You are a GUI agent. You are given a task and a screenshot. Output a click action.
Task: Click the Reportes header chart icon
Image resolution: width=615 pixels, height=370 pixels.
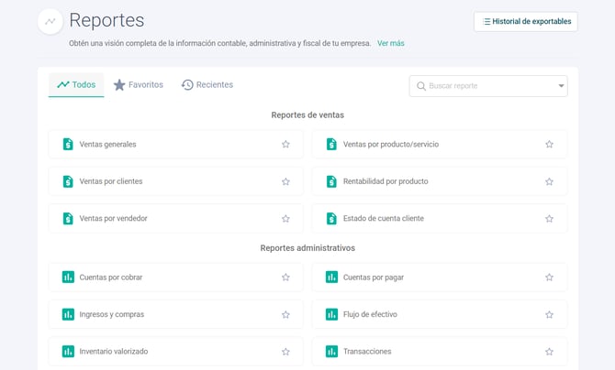[x=50, y=22]
